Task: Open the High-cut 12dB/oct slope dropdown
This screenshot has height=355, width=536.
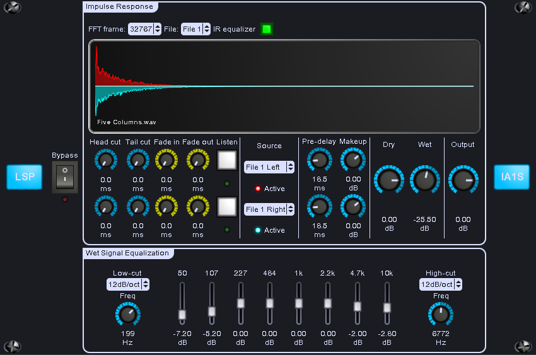Action: click(x=440, y=285)
